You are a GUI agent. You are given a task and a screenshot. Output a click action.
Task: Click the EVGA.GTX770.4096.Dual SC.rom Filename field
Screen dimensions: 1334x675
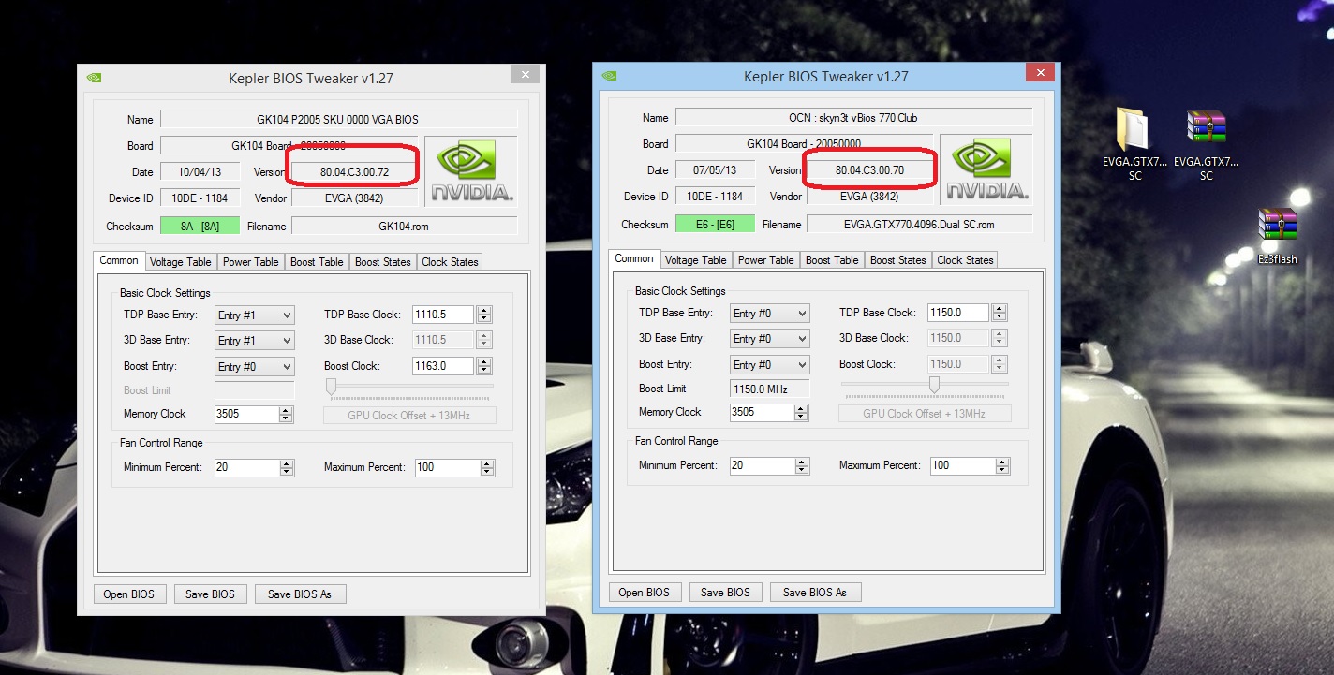(x=919, y=224)
